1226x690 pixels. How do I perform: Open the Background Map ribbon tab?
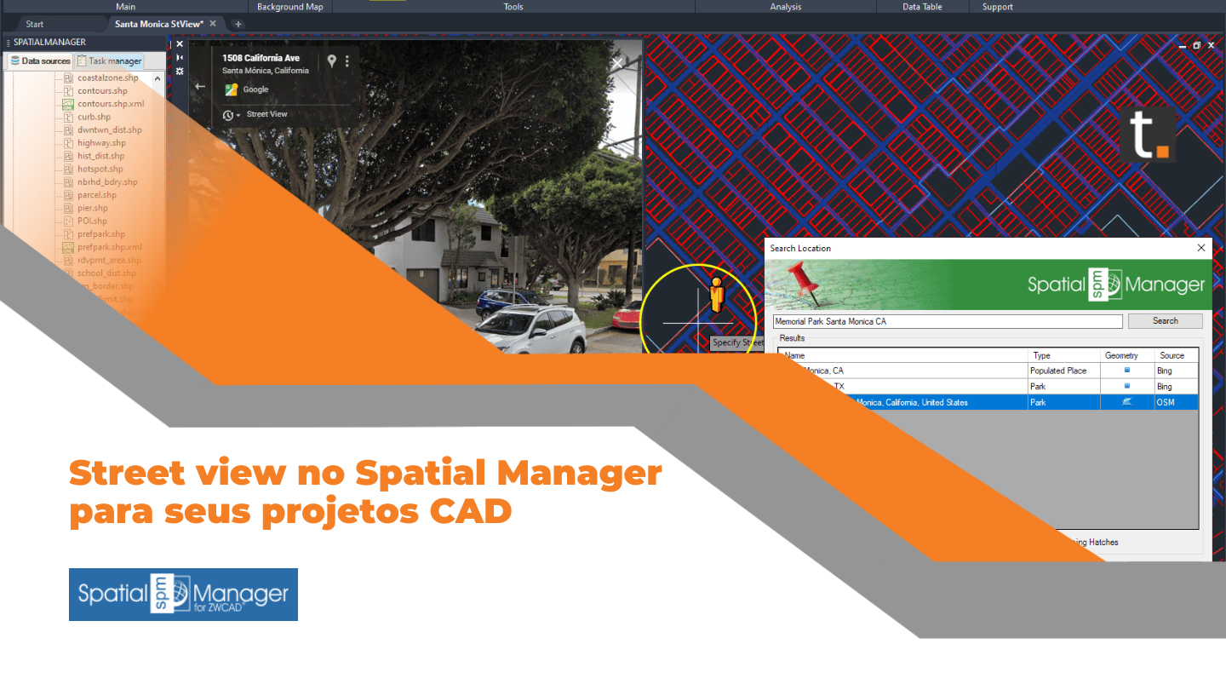(289, 6)
